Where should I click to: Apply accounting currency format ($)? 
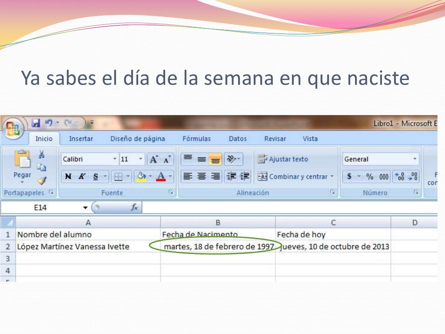point(349,177)
